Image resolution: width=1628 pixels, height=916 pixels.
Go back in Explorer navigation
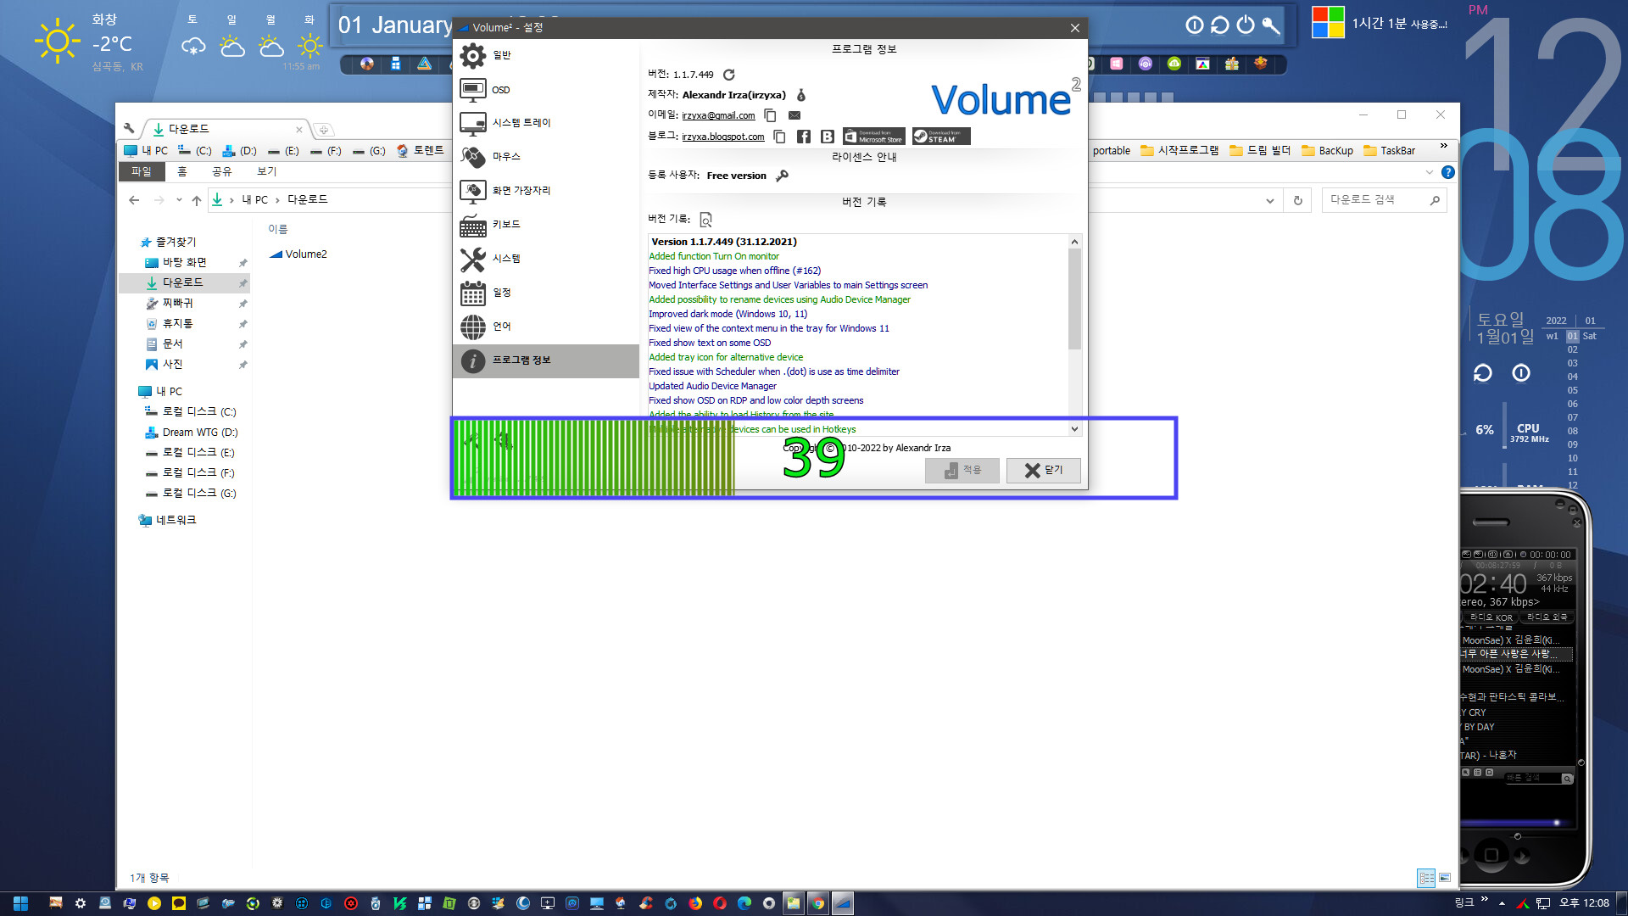tap(134, 200)
